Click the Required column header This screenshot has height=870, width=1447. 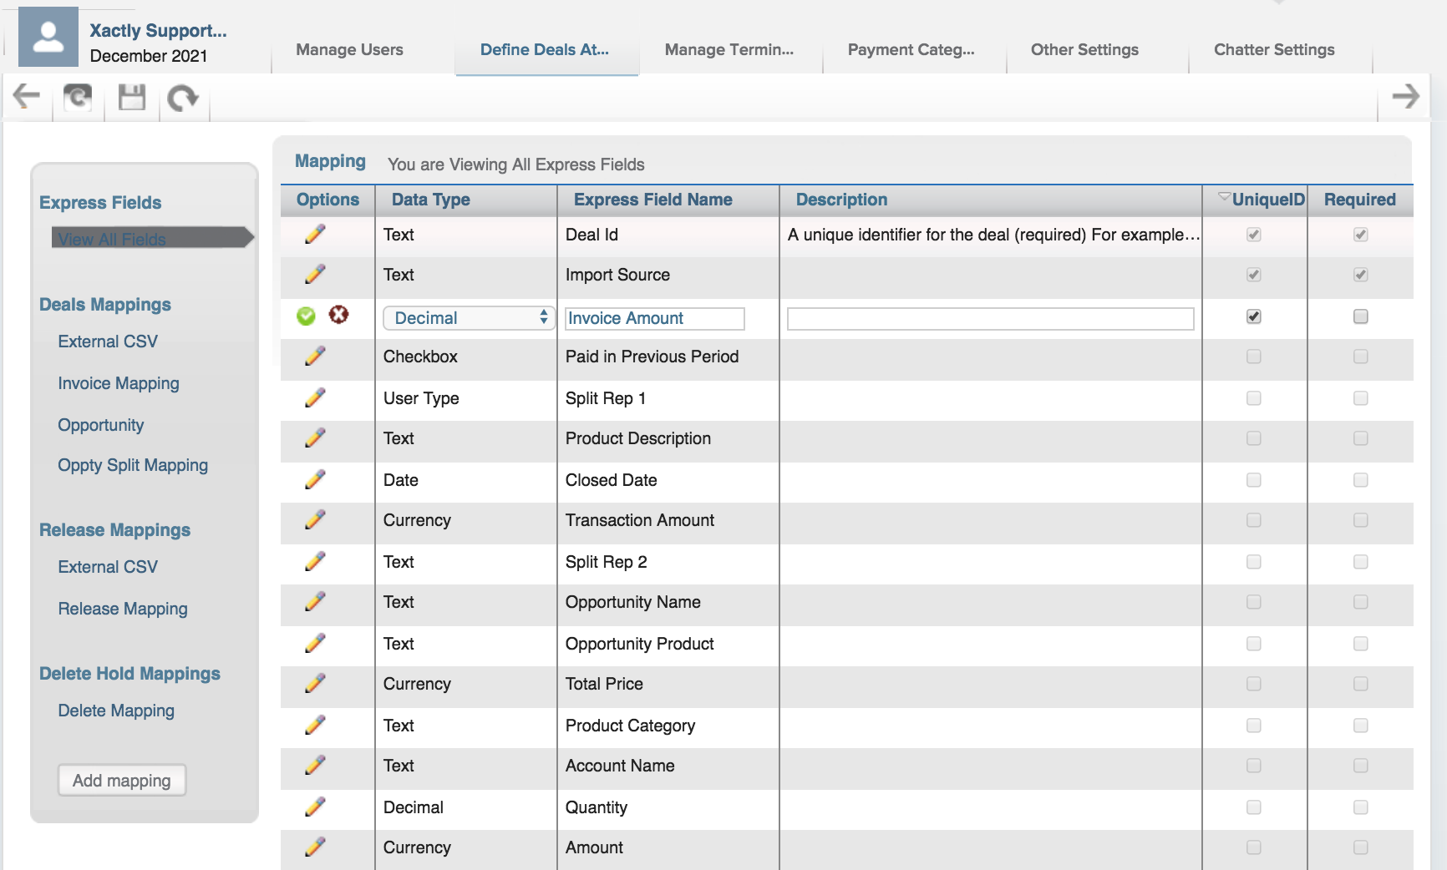(x=1360, y=200)
